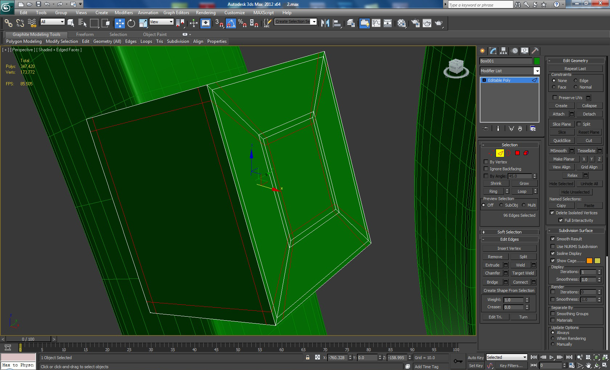Toggle the Angle Snap icon

click(x=231, y=23)
